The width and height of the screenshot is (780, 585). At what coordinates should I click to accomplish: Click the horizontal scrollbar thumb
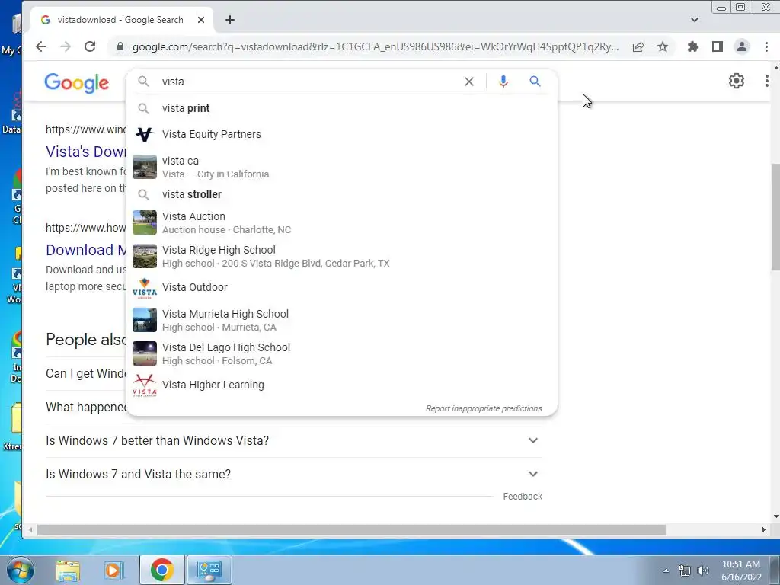pos(351,530)
